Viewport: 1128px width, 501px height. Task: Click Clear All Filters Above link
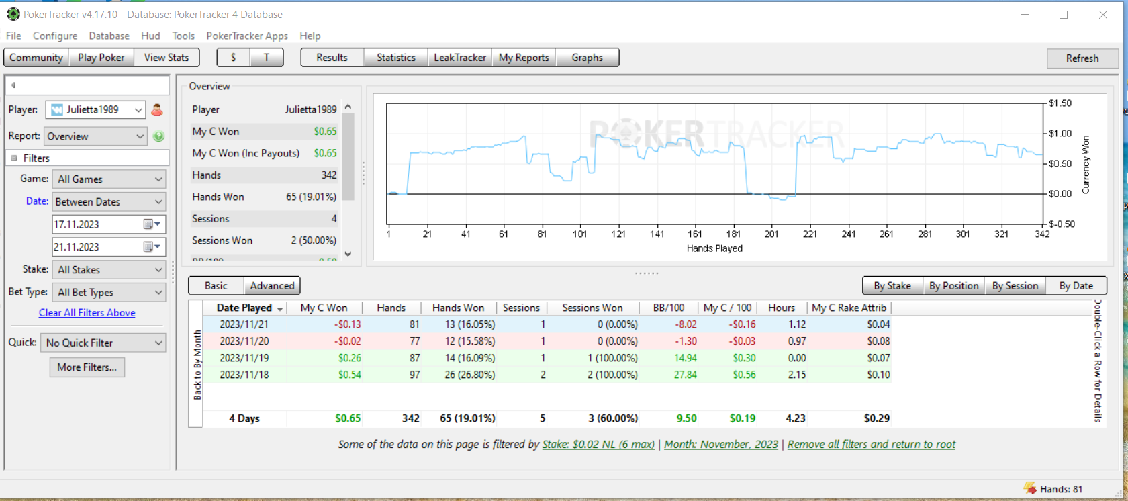pos(87,313)
